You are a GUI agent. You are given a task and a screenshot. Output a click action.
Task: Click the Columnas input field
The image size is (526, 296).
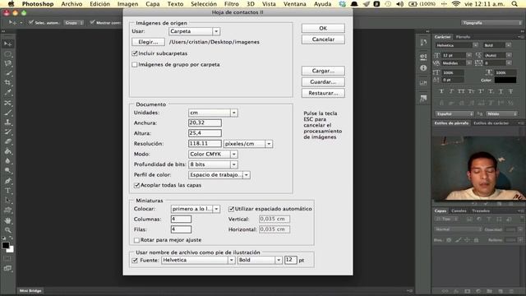pyautogui.click(x=181, y=220)
